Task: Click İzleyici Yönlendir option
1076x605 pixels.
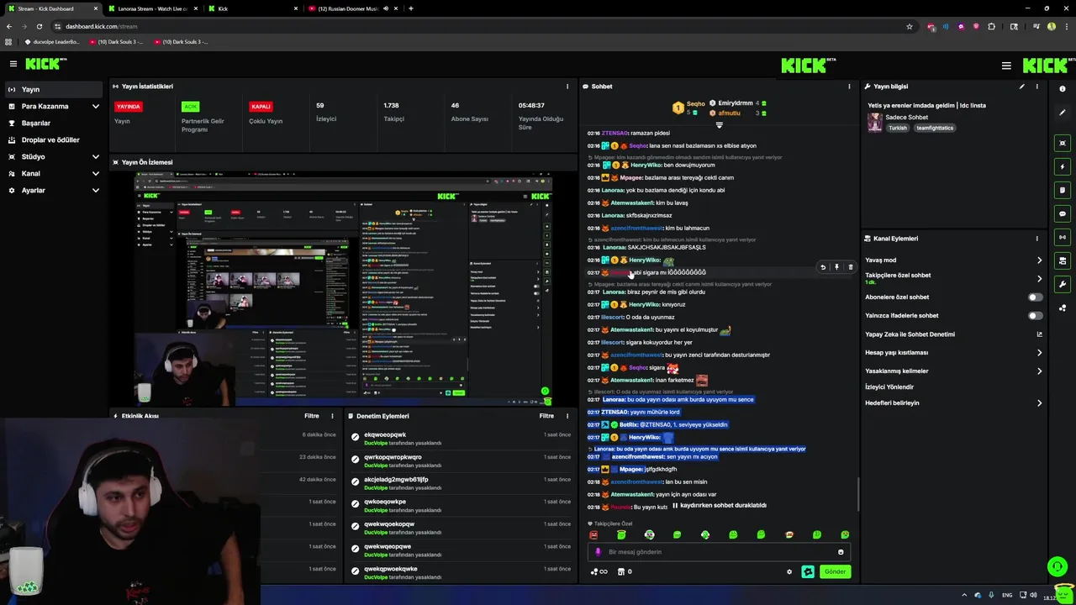Action: pos(889,387)
